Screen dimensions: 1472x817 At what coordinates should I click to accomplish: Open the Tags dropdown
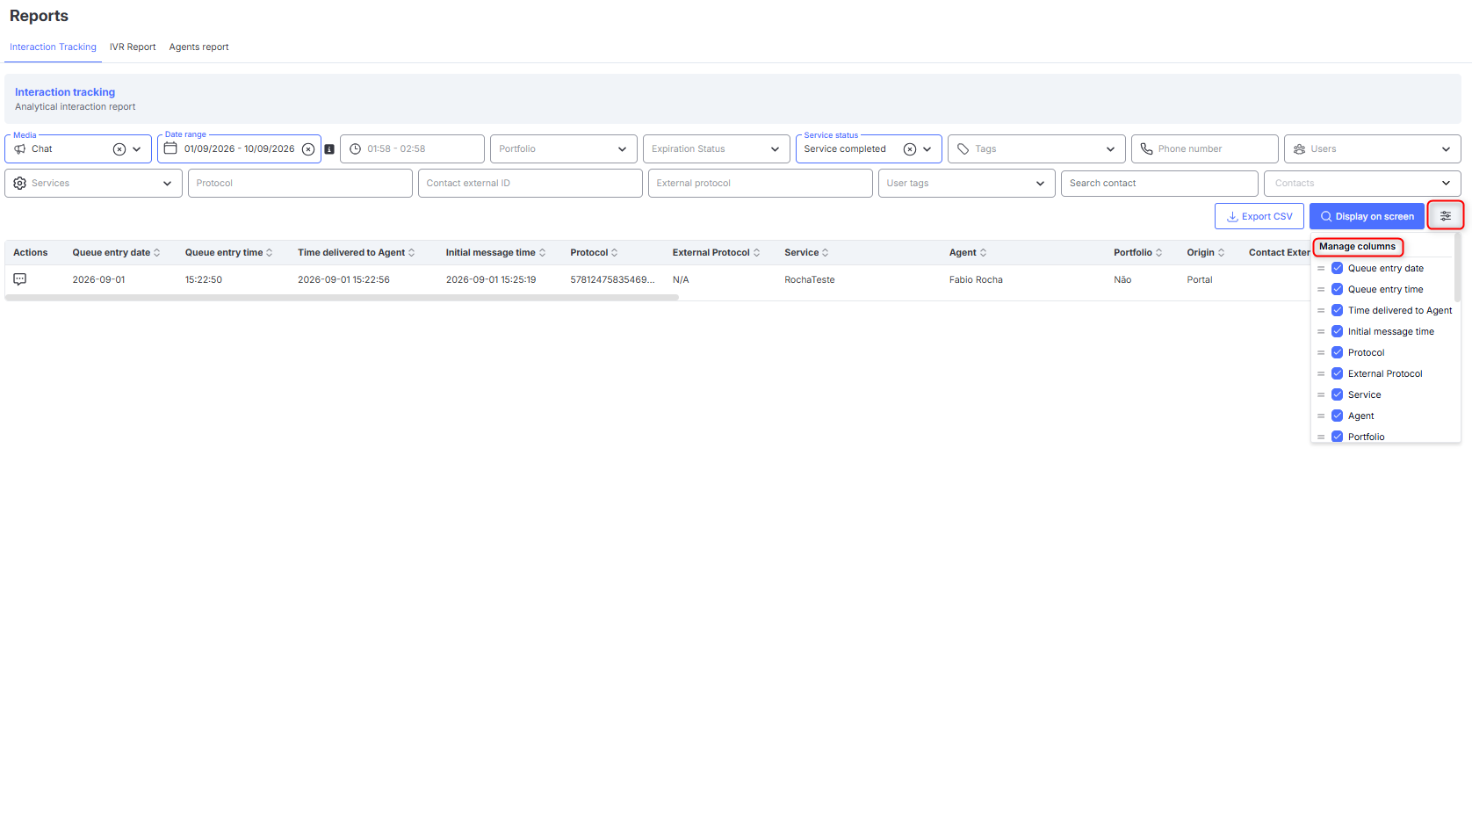pos(1036,149)
